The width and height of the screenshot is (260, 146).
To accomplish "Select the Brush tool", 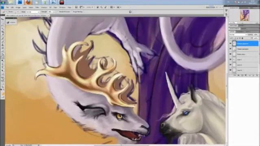I will (x=3, y=41).
